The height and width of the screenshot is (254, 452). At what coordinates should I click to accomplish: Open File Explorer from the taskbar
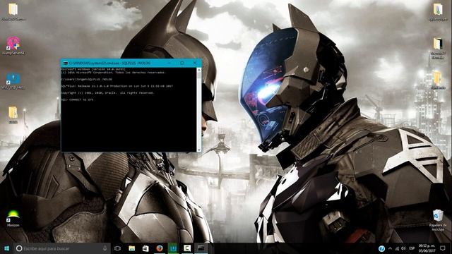[x=132, y=248]
